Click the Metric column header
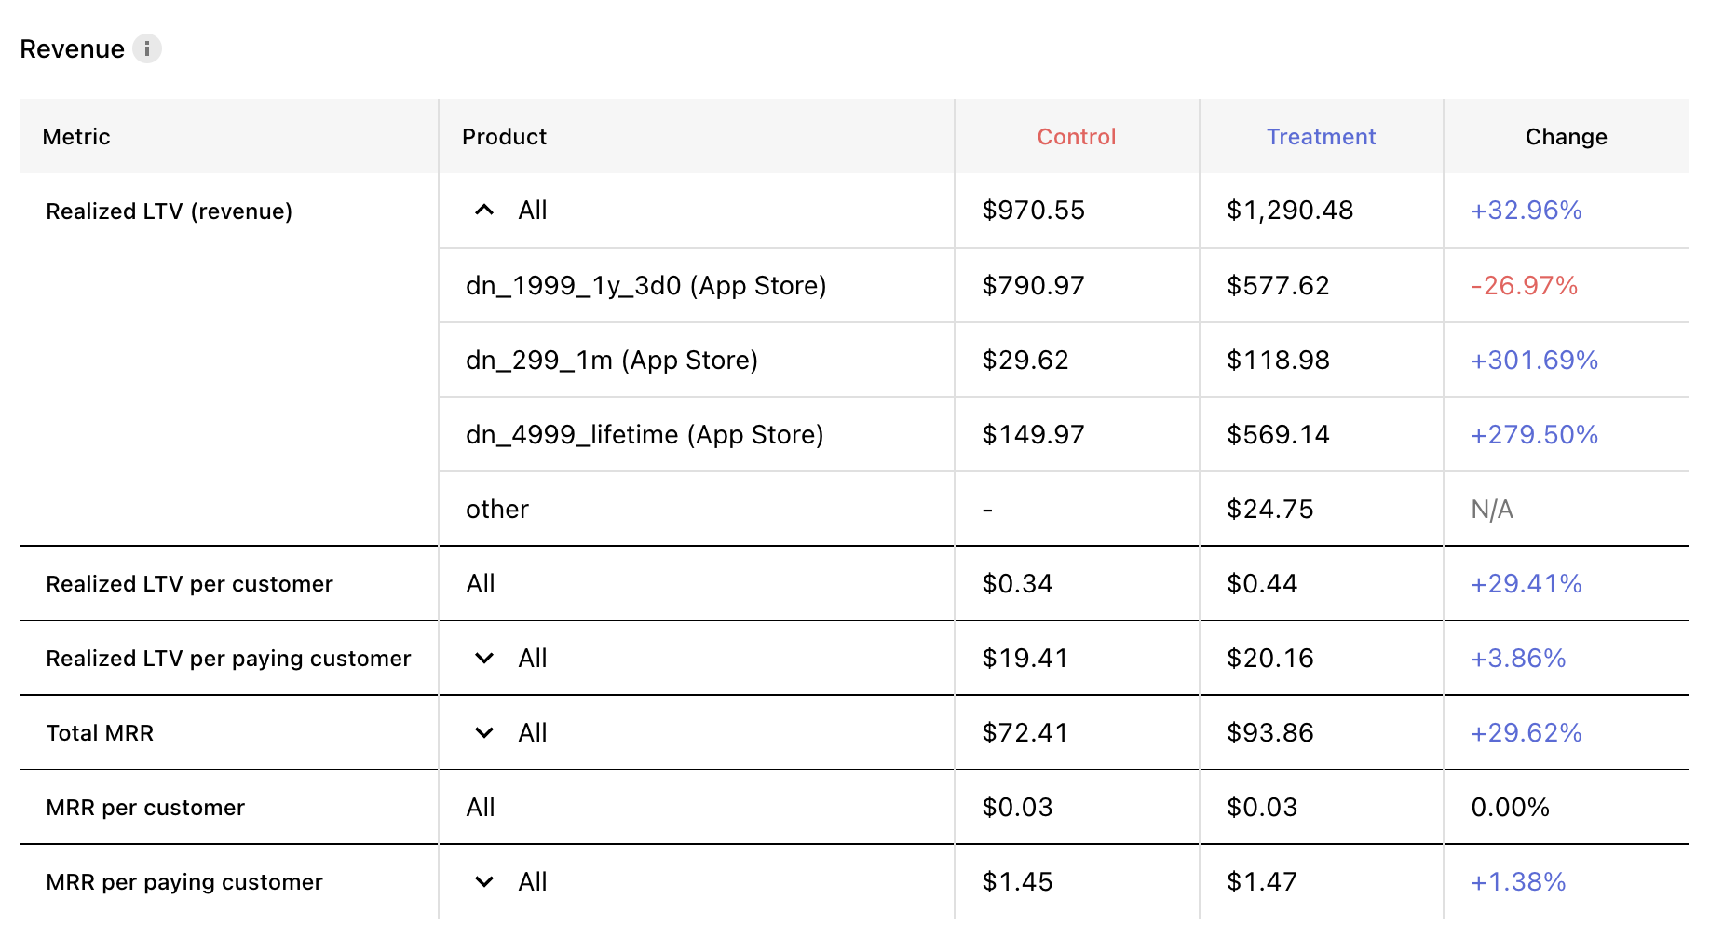The height and width of the screenshot is (926, 1710). [76, 137]
